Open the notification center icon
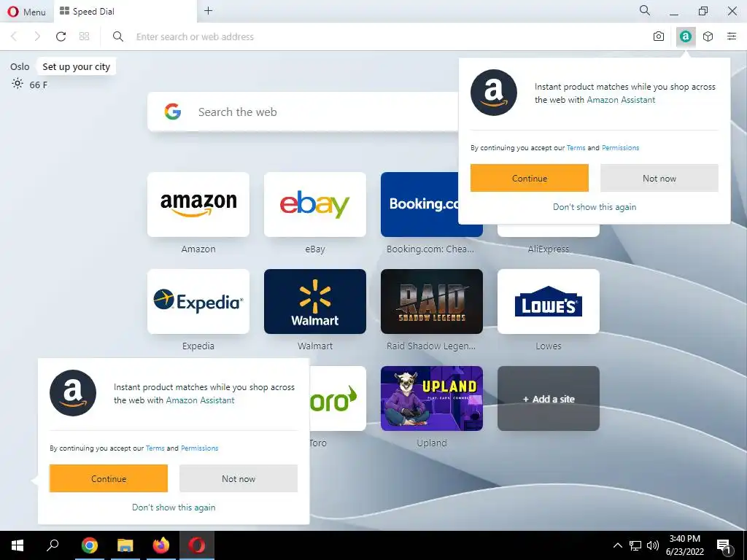The image size is (747, 560). tap(724, 546)
